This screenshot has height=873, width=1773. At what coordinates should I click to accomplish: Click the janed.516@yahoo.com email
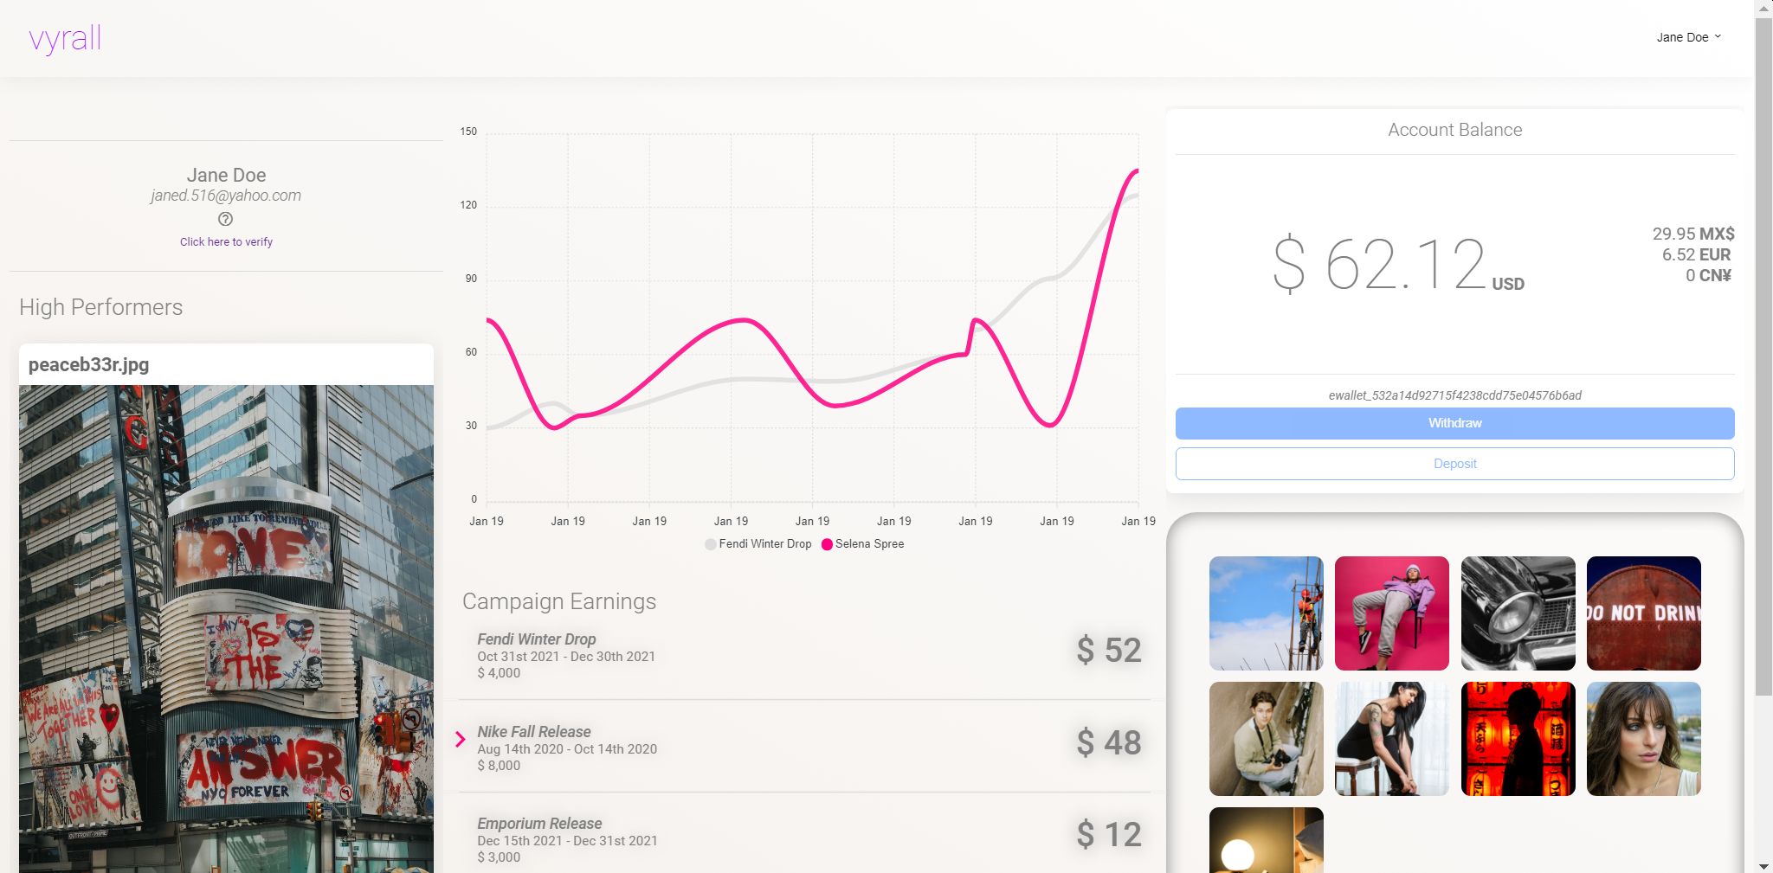pyautogui.click(x=226, y=196)
